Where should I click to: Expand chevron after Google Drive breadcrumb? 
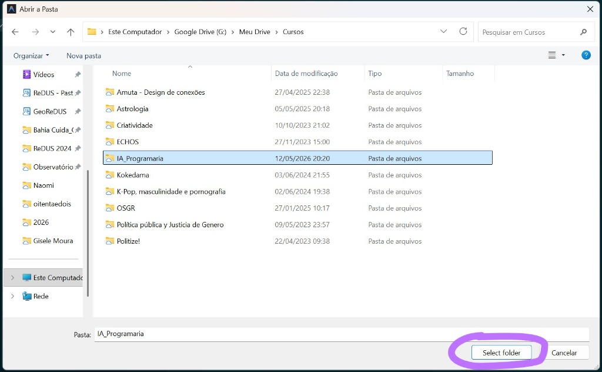(233, 32)
